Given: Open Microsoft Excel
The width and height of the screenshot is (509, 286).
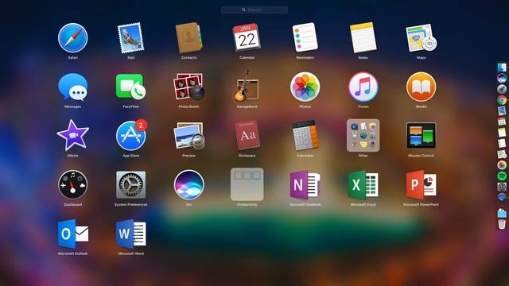Looking at the screenshot, I should [x=363, y=184].
